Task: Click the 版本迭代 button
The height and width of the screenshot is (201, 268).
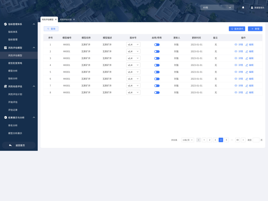Action: (237, 29)
